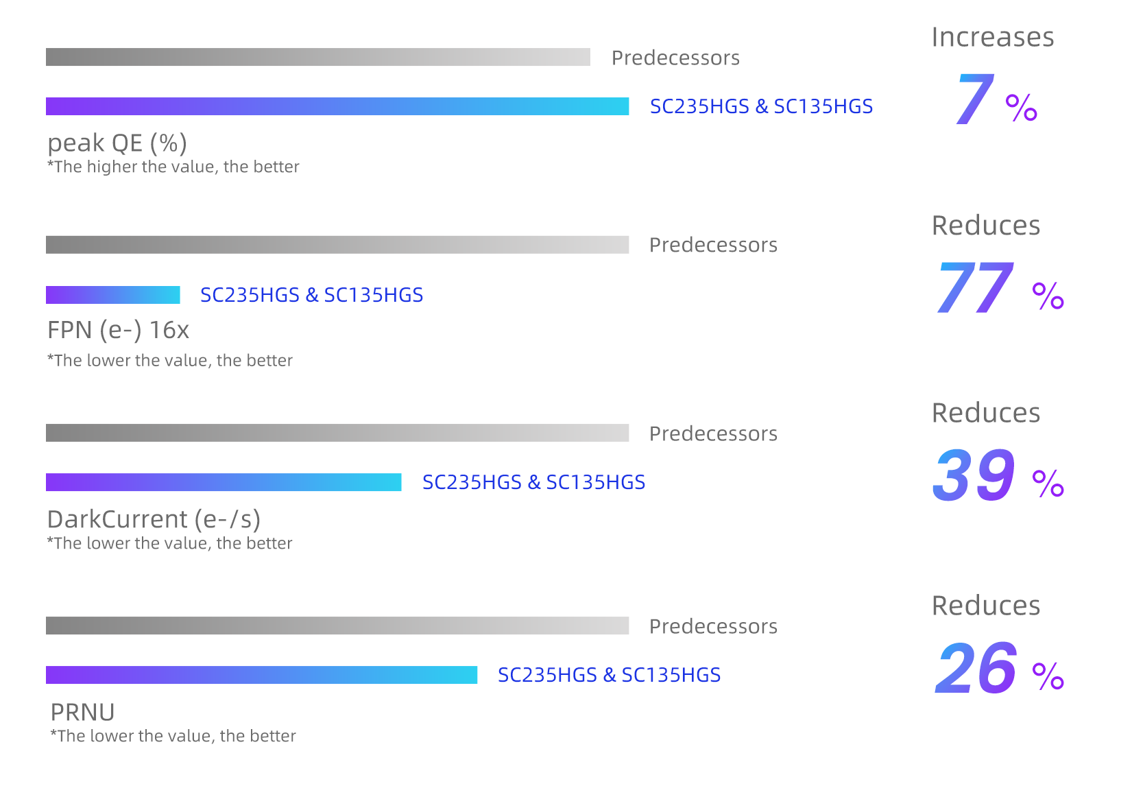Click "The higher the value, the better" note
Viewport: 1132px width, 797px height.
click(x=173, y=167)
